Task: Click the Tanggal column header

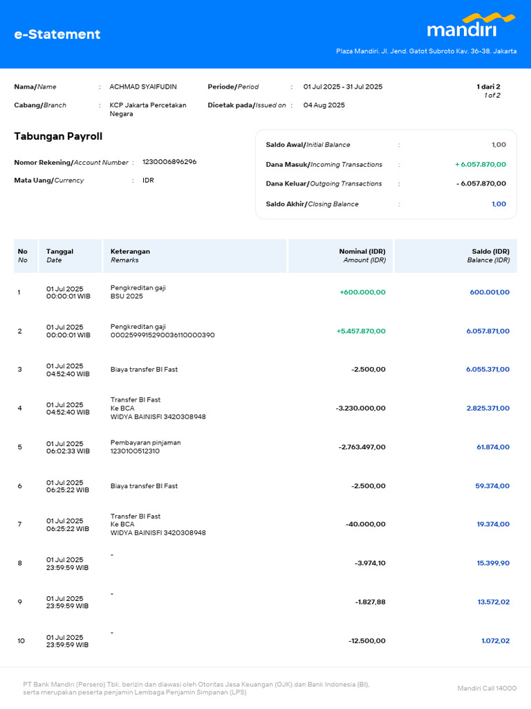Action: coord(71,255)
